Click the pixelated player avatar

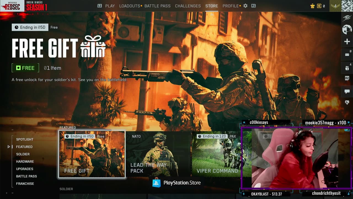[347, 6]
